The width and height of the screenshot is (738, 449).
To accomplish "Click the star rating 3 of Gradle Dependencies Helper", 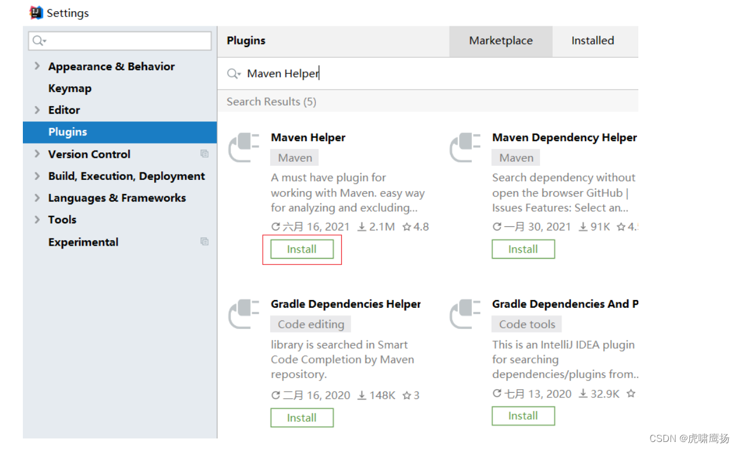I will [411, 395].
